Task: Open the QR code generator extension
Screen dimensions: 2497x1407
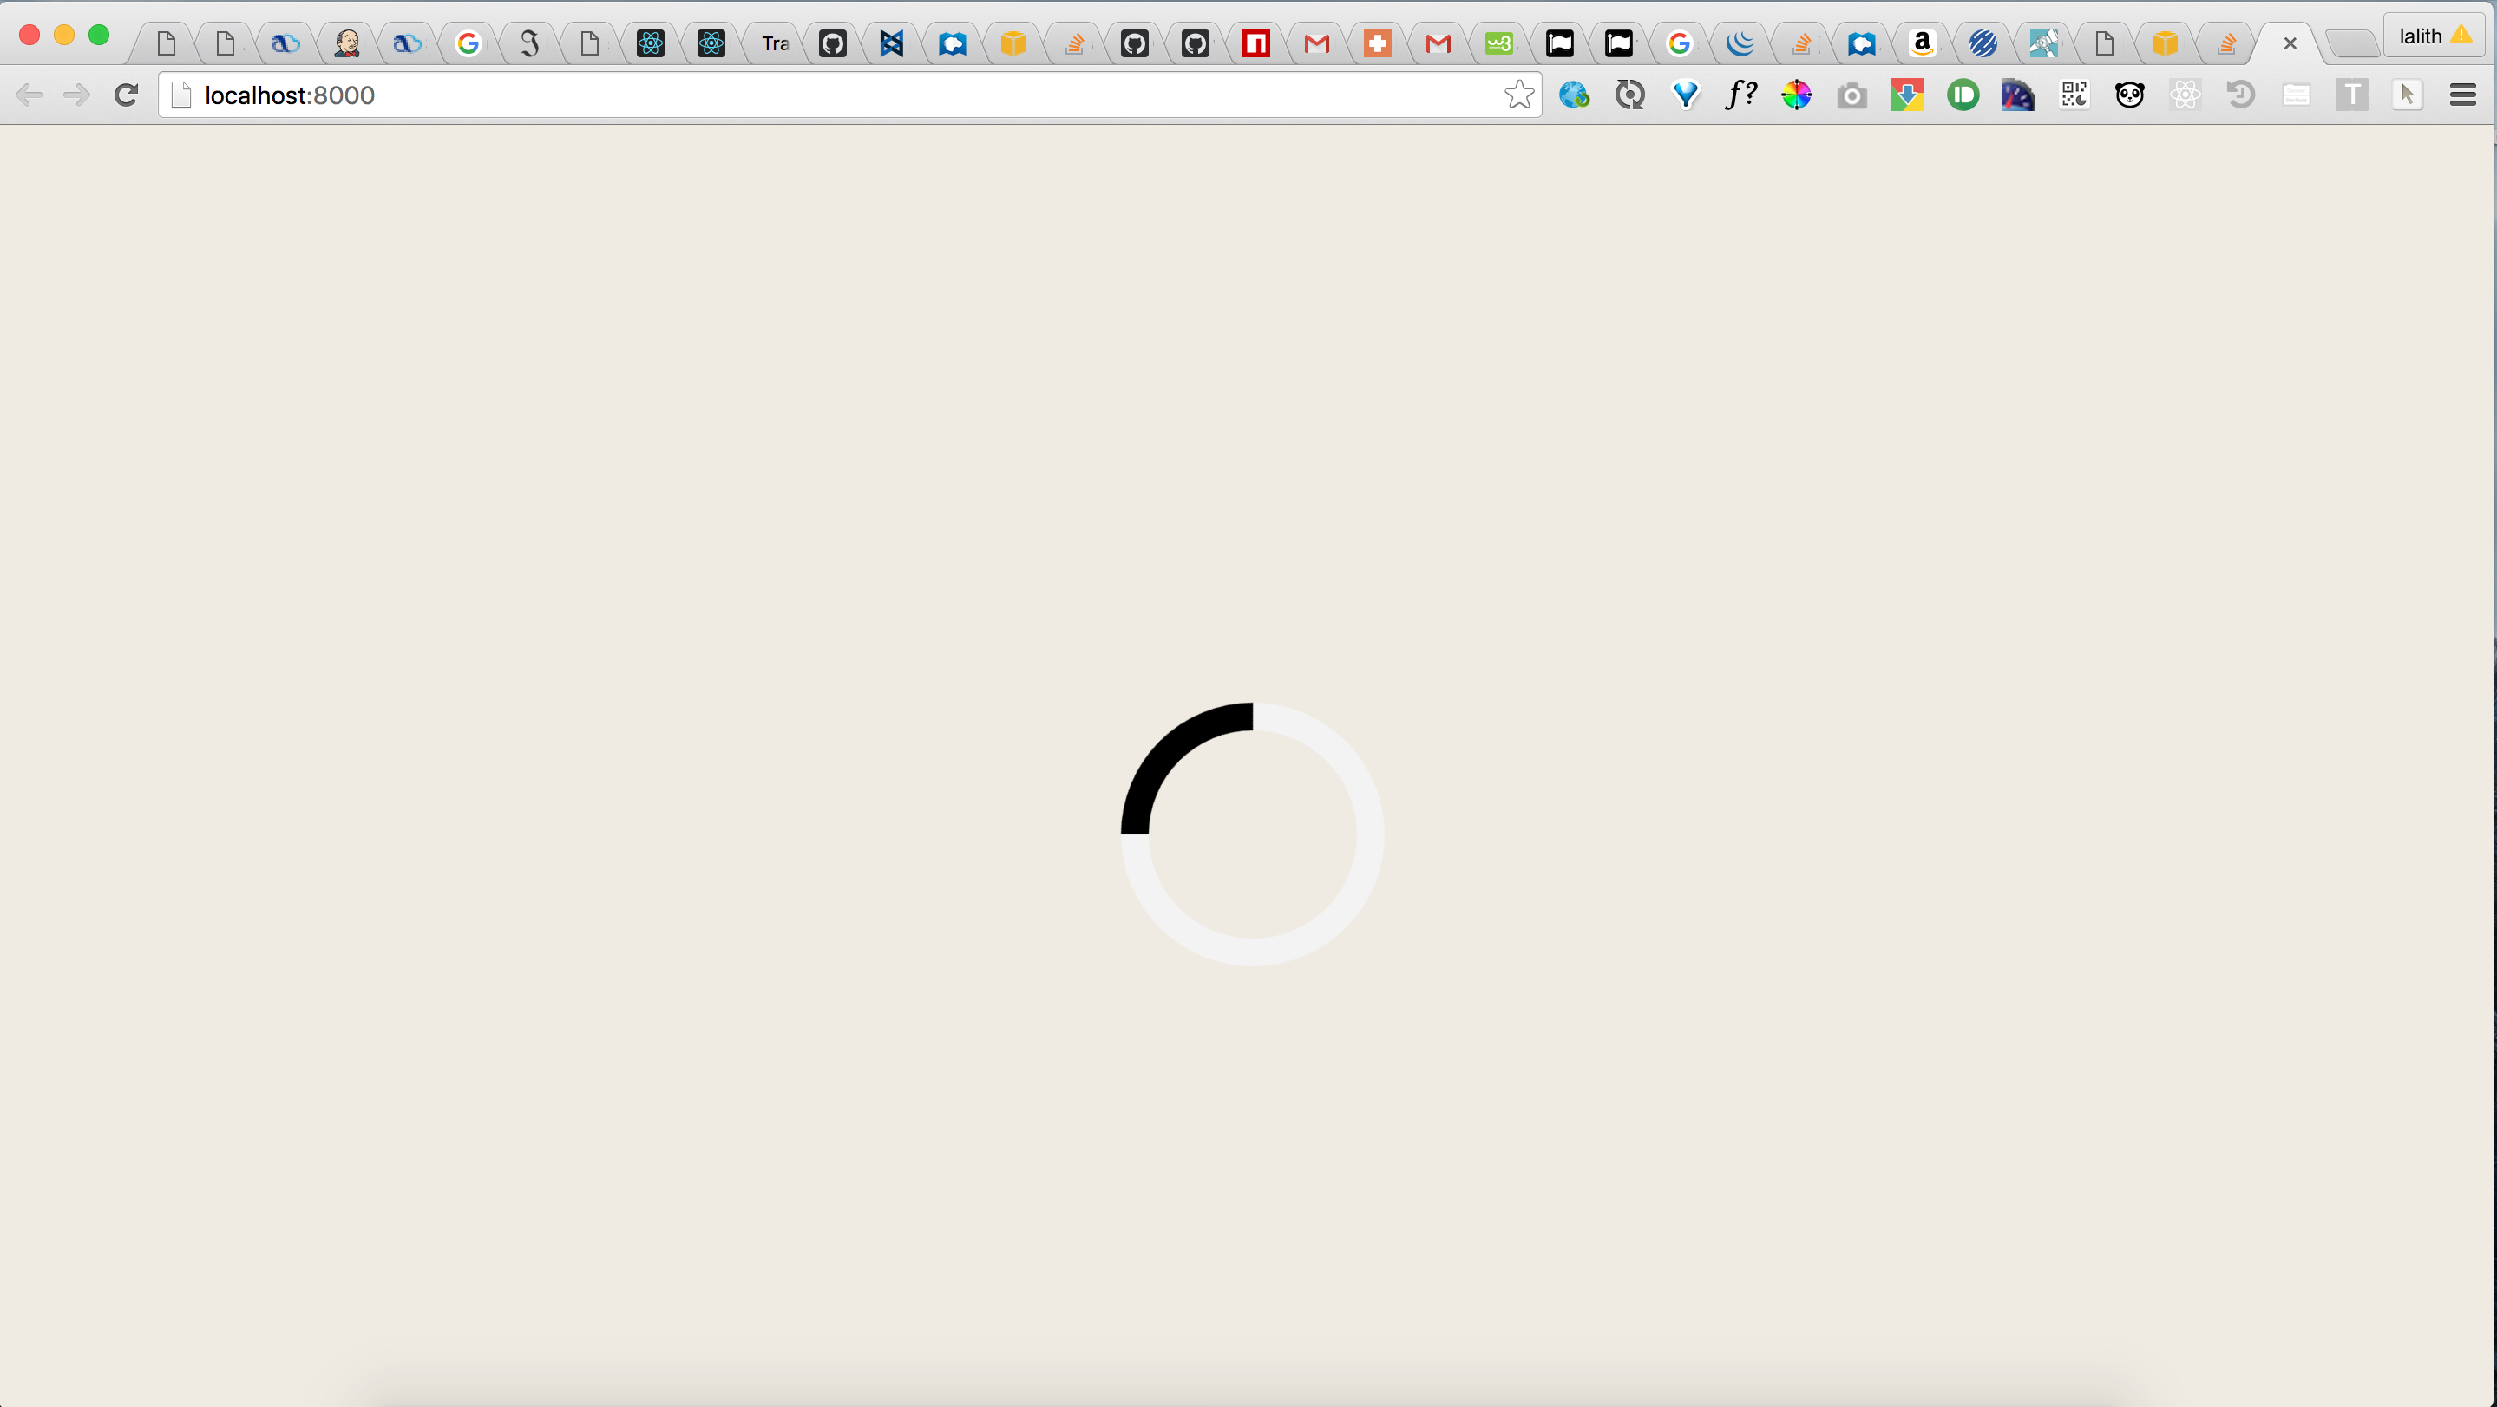Action: 2074,95
